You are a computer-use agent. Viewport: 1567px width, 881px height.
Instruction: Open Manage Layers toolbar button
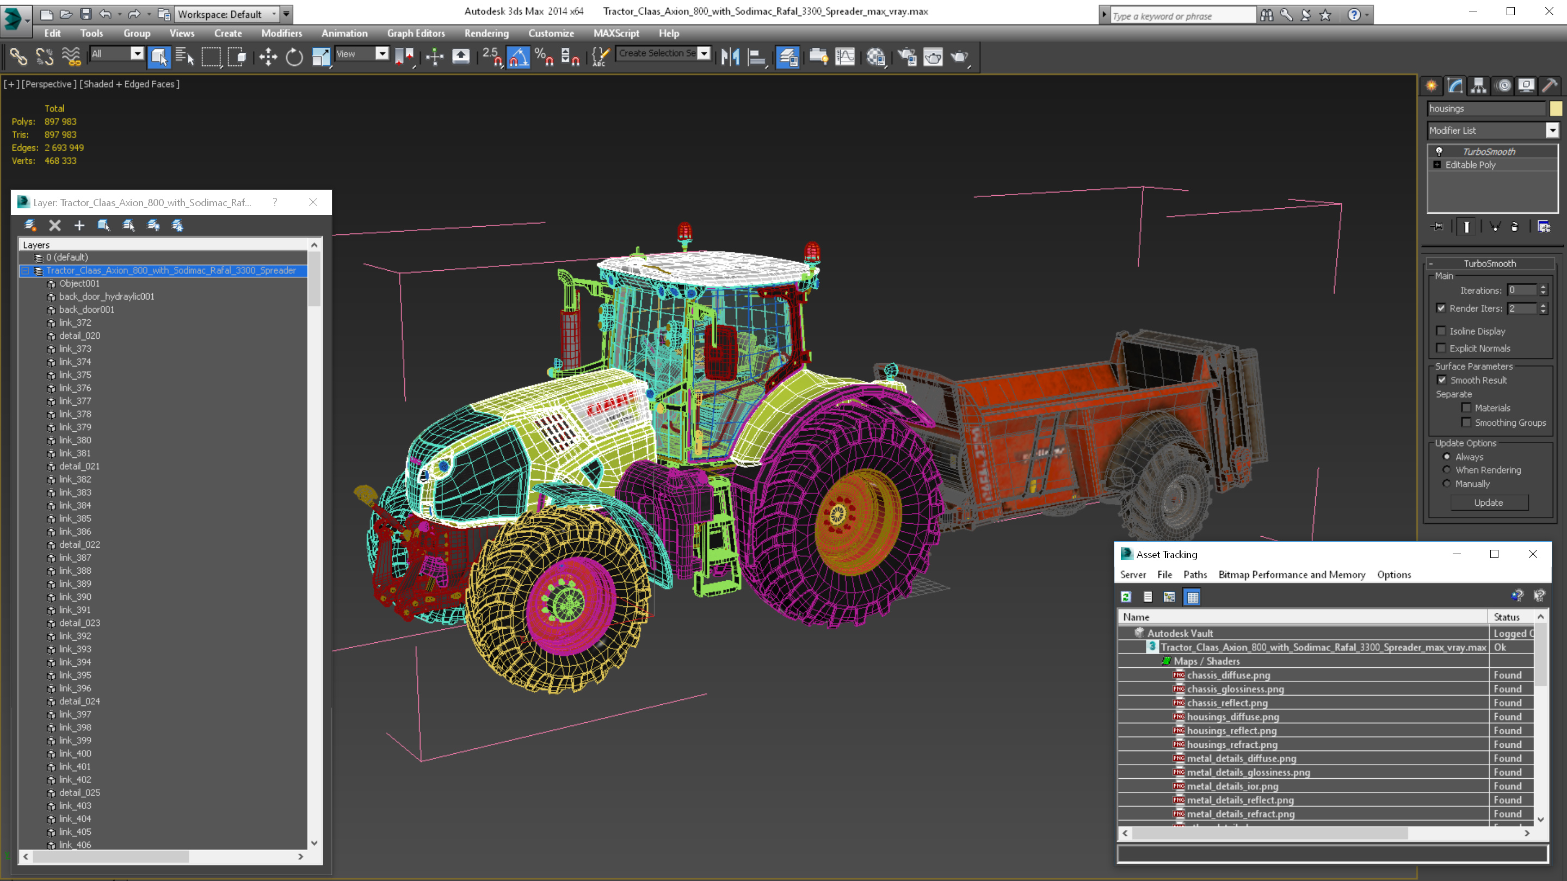point(788,57)
